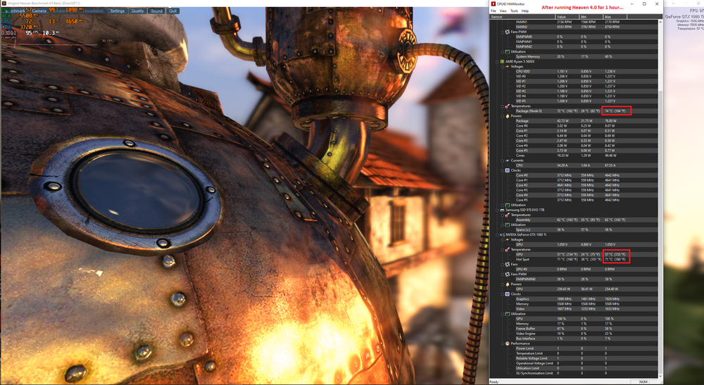Image resolution: width=704 pixels, height=385 pixels.
Task: Click the CPU Voltages lightning icon above CPU VDD
Action: [508, 66]
